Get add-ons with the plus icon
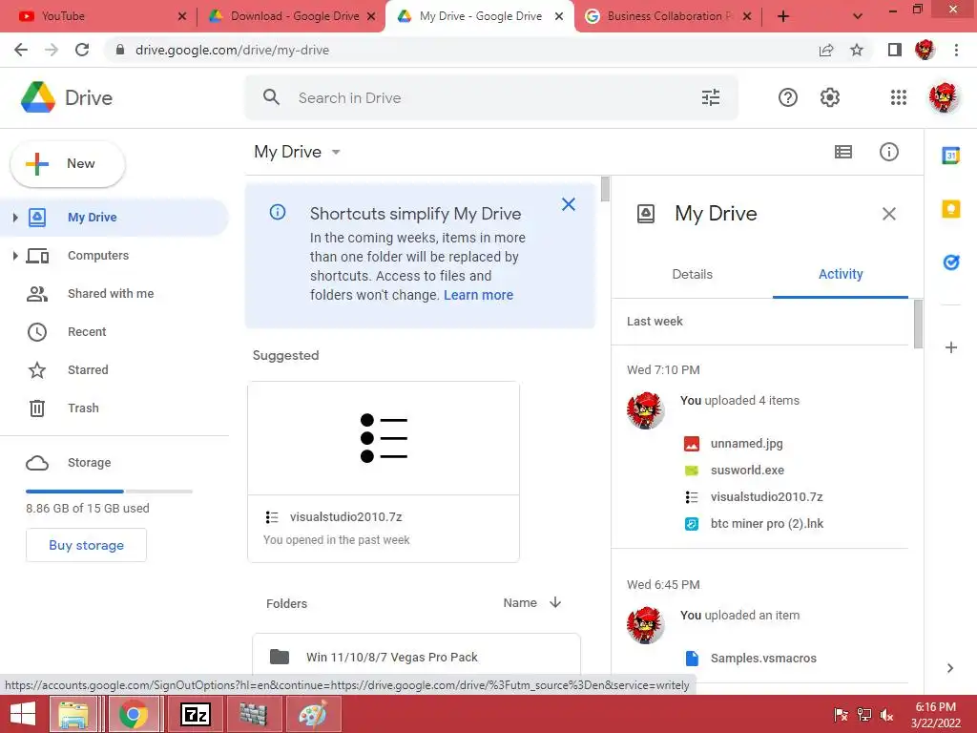 pos(951,347)
